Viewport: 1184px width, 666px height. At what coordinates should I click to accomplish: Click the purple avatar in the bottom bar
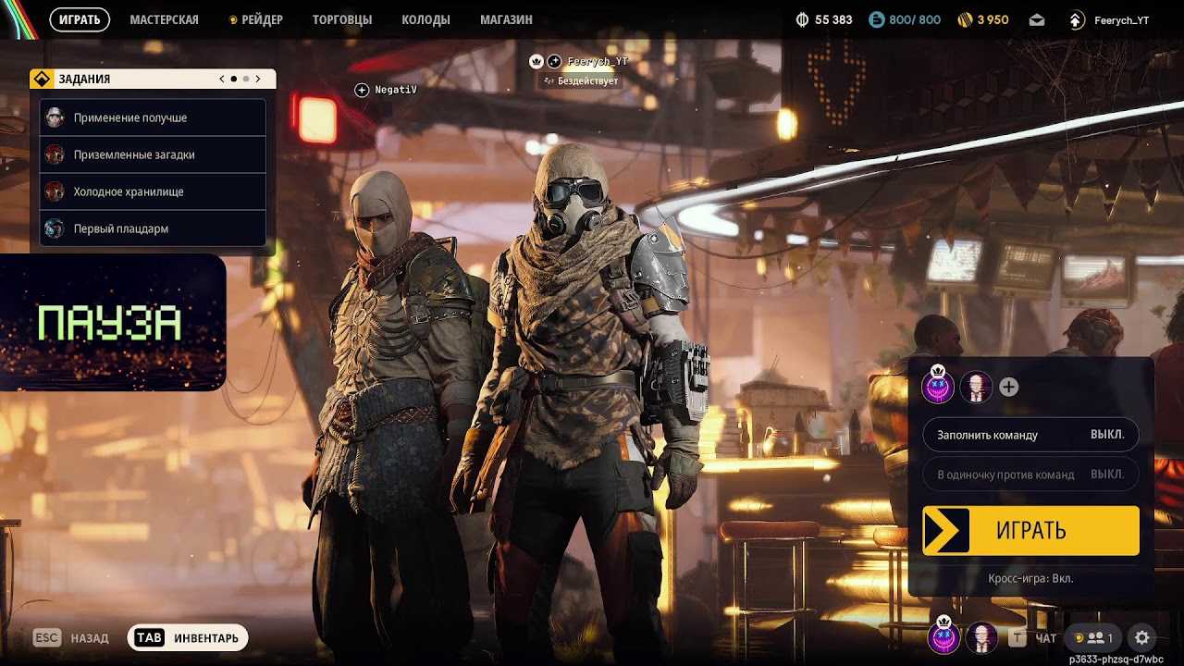[943, 636]
